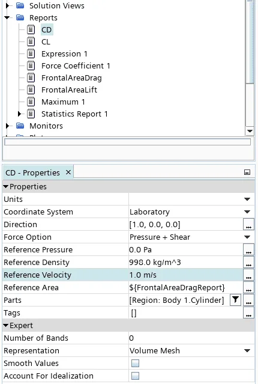Select the FrontalAreaDrag report
Image resolution: width=258 pixels, height=384 pixels.
pos(71,78)
